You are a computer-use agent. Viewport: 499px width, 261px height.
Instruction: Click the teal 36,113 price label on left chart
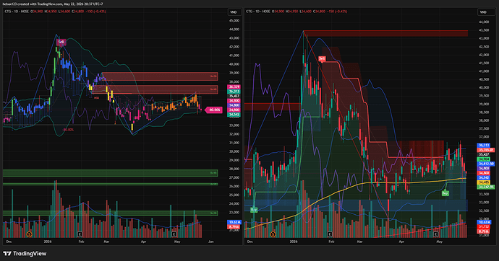(234, 92)
